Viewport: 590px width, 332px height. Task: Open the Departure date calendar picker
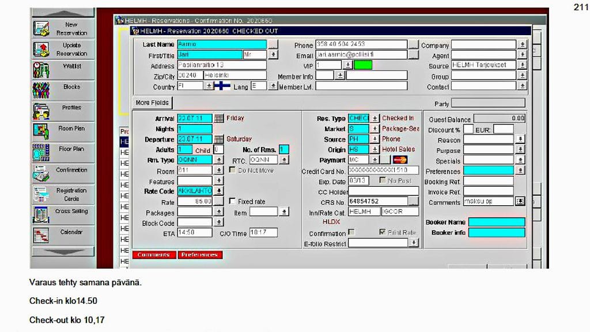218,139
